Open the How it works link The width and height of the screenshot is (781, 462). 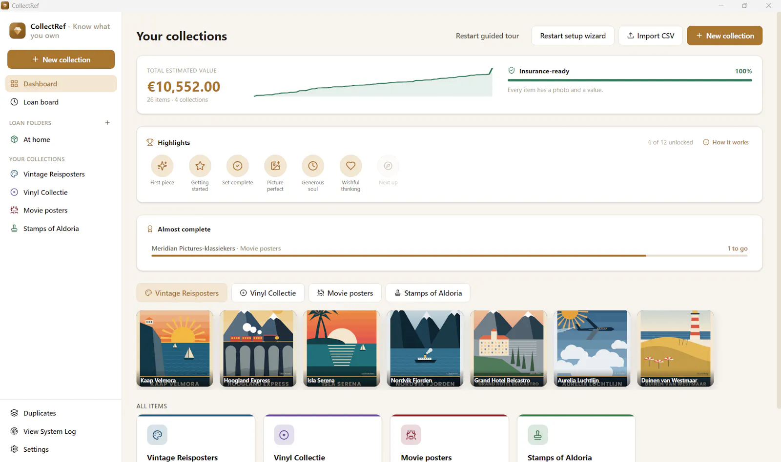pyautogui.click(x=726, y=142)
